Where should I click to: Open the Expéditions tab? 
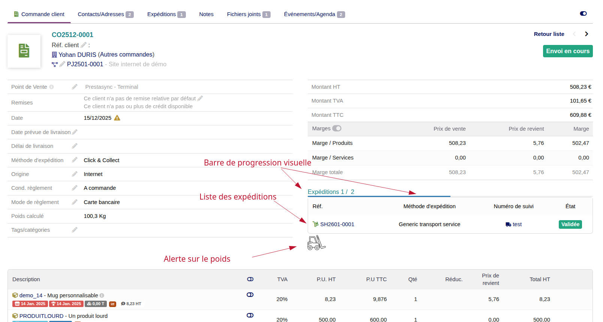(166, 14)
